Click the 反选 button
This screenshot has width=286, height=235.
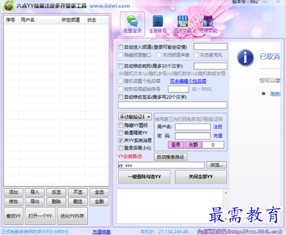point(57,192)
